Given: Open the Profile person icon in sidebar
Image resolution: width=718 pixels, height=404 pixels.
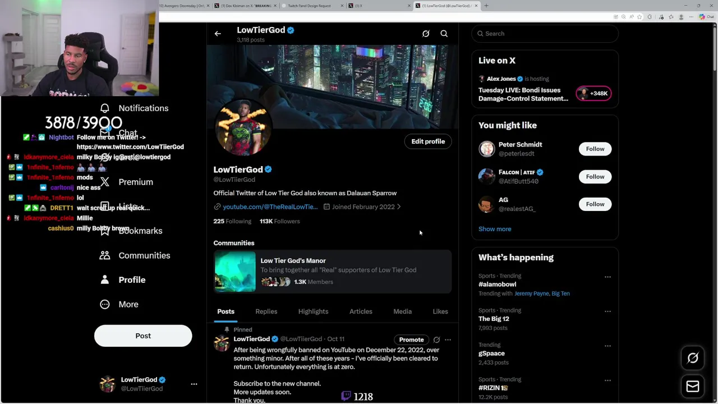Looking at the screenshot, I should click(x=105, y=279).
